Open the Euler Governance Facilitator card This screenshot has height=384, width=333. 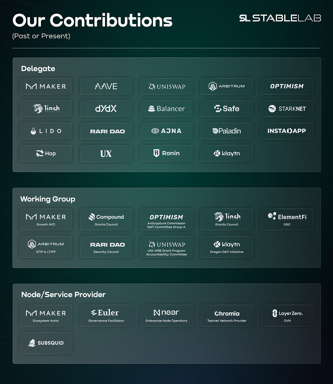click(106, 315)
